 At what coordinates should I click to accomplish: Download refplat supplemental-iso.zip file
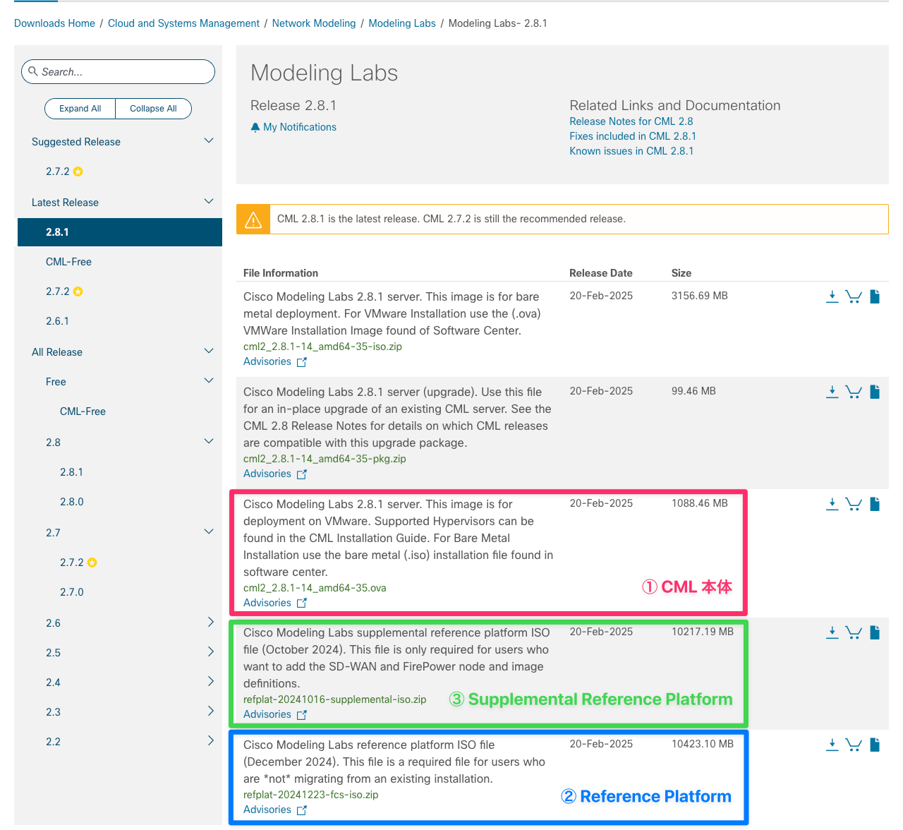(x=832, y=632)
